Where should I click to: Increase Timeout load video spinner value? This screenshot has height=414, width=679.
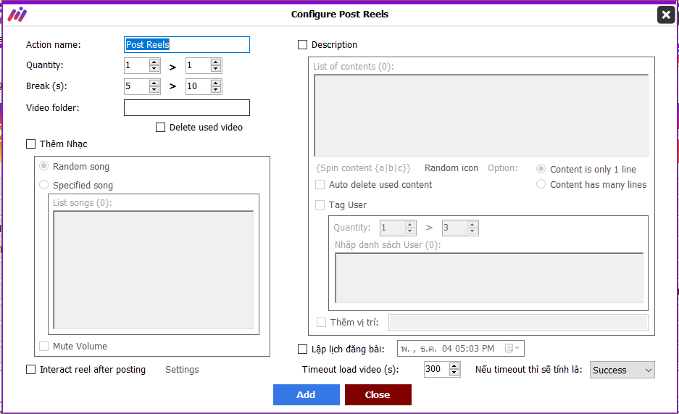[454, 366]
